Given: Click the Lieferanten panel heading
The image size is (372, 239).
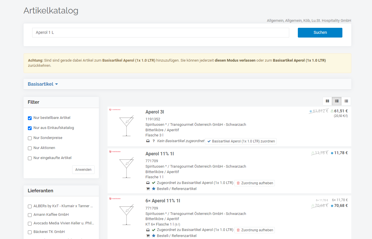Looking at the screenshot, I should [41, 191].
